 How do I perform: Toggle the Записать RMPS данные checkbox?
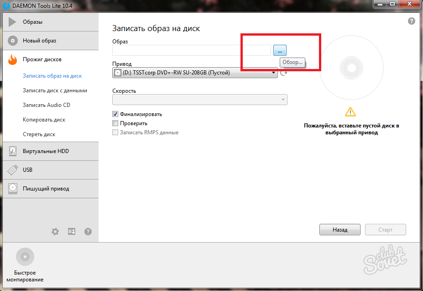115,132
